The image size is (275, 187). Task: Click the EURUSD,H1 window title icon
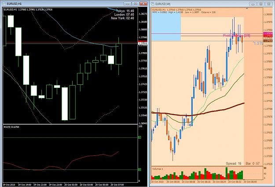[4, 4]
